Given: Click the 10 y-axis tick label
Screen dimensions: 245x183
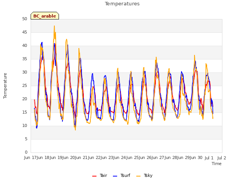Looking at the screenshot, I should [24, 125].
